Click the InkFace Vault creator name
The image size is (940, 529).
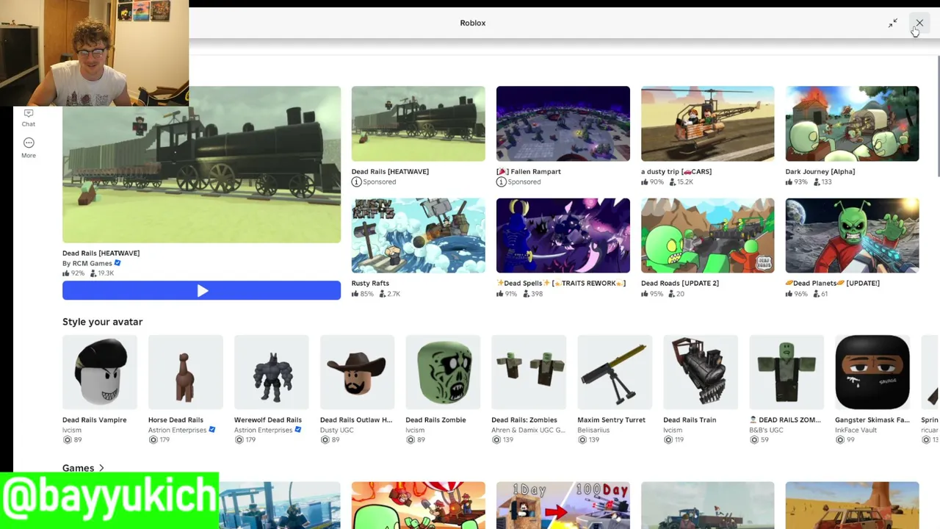(856, 430)
